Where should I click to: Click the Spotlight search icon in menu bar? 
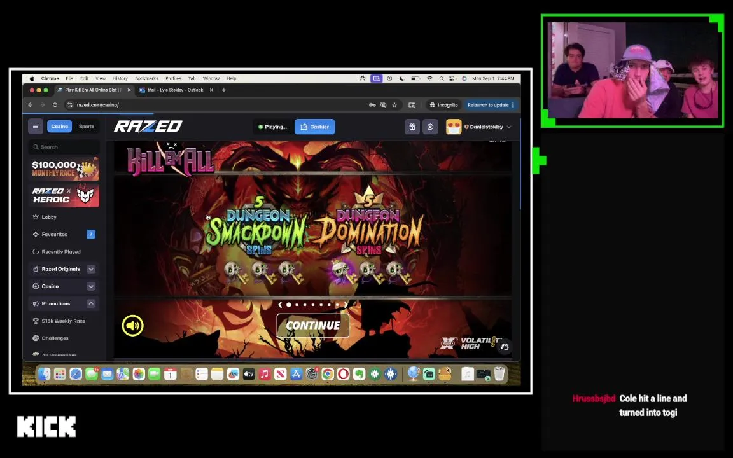pyautogui.click(x=442, y=78)
